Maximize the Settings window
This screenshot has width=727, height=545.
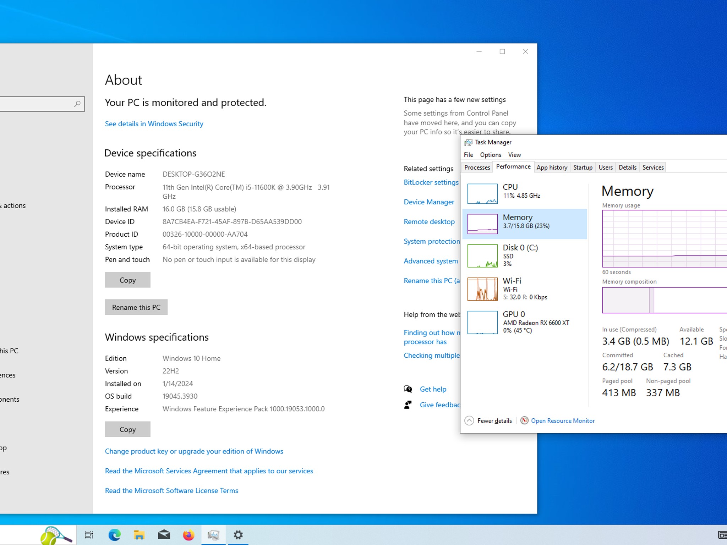pos(502,52)
